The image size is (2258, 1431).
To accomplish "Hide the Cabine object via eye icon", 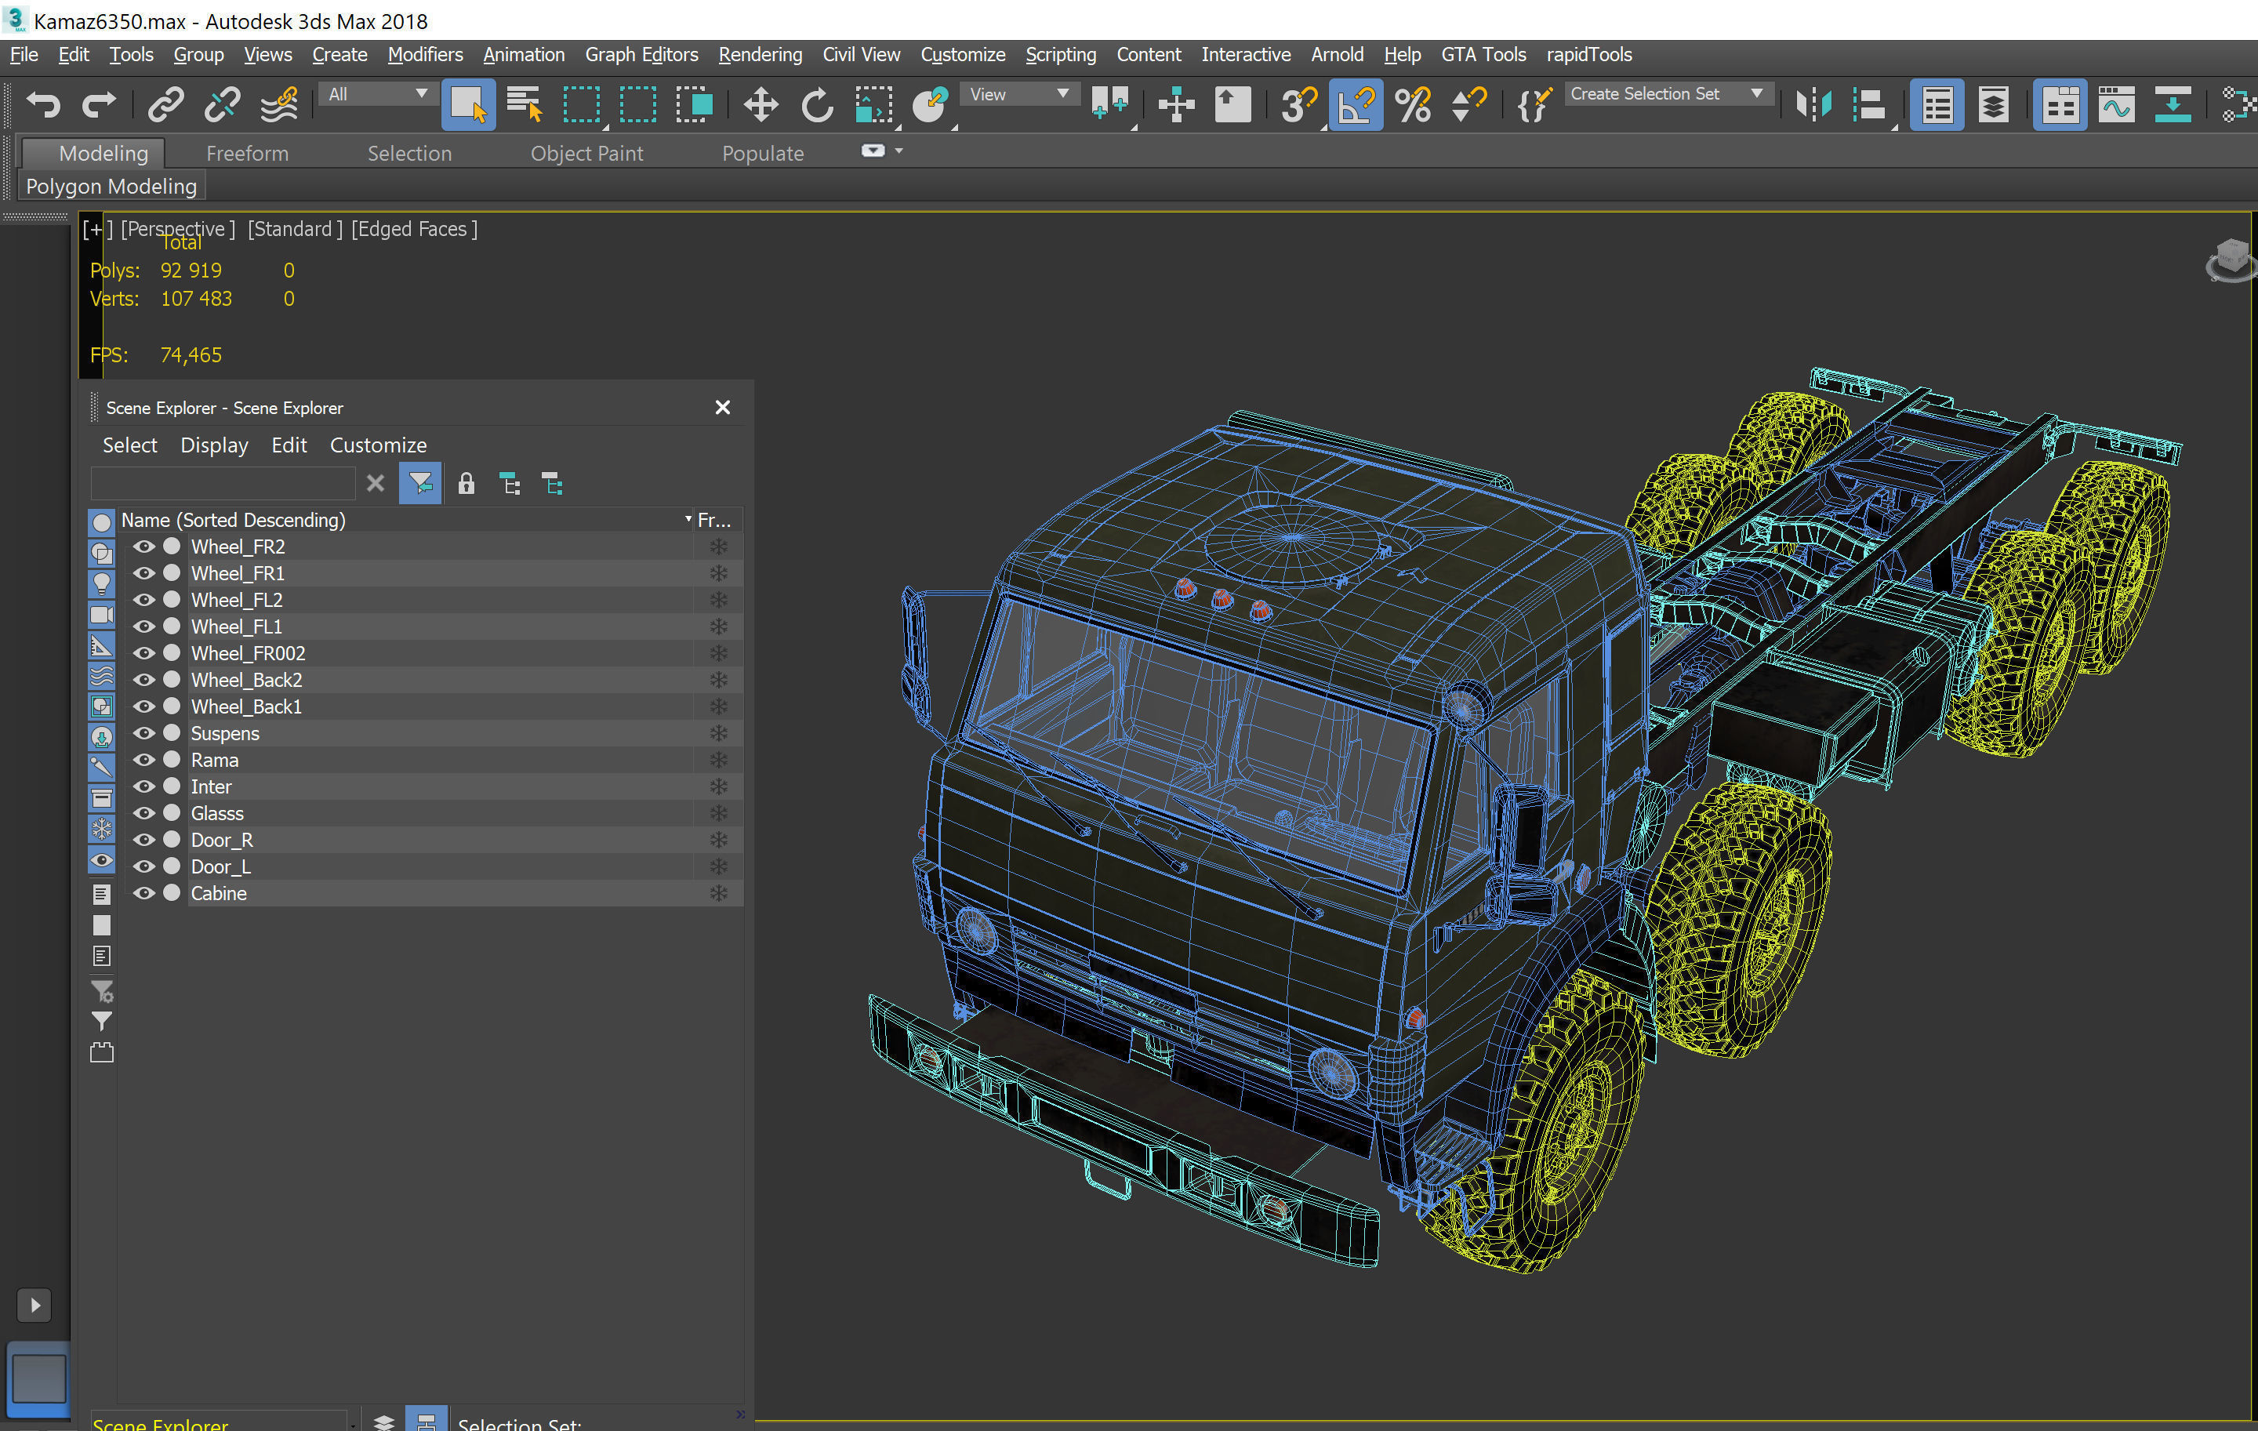I will (143, 893).
